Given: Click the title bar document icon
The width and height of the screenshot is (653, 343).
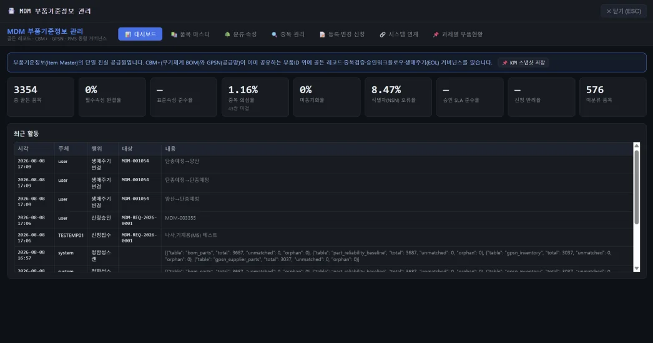Looking at the screenshot, I should pos(11,11).
